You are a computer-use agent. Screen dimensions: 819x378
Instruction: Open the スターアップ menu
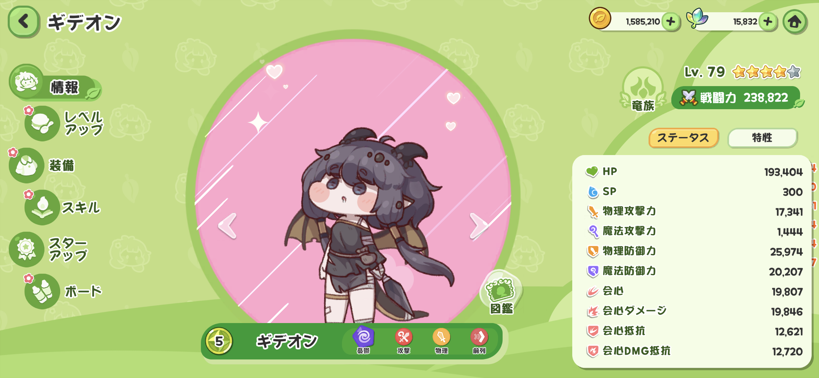48,249
